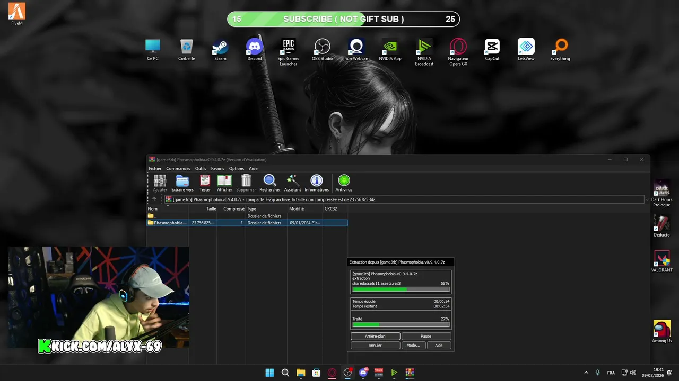Open the Options menu
The width and height of the screenshot is (679, 381).
(237, 168)
